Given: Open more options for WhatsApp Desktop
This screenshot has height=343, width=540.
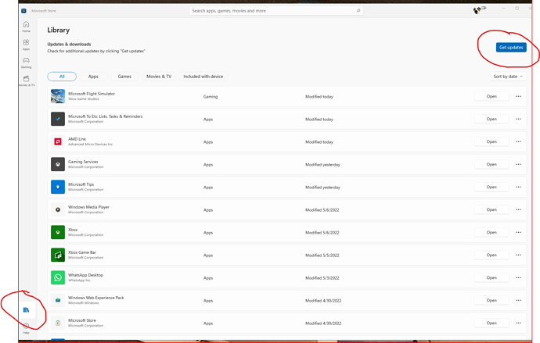Looking at the screenshot, I should click(518, 278).
